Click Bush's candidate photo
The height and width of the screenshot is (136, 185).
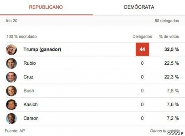pos(11,91)
